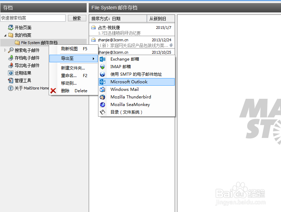
Task: Select 删除 Delete menu entry
Action: [x=74, y=91]
